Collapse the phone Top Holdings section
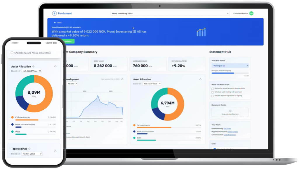 [55, 151]
